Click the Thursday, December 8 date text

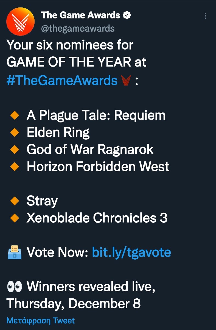pos(73,304)
